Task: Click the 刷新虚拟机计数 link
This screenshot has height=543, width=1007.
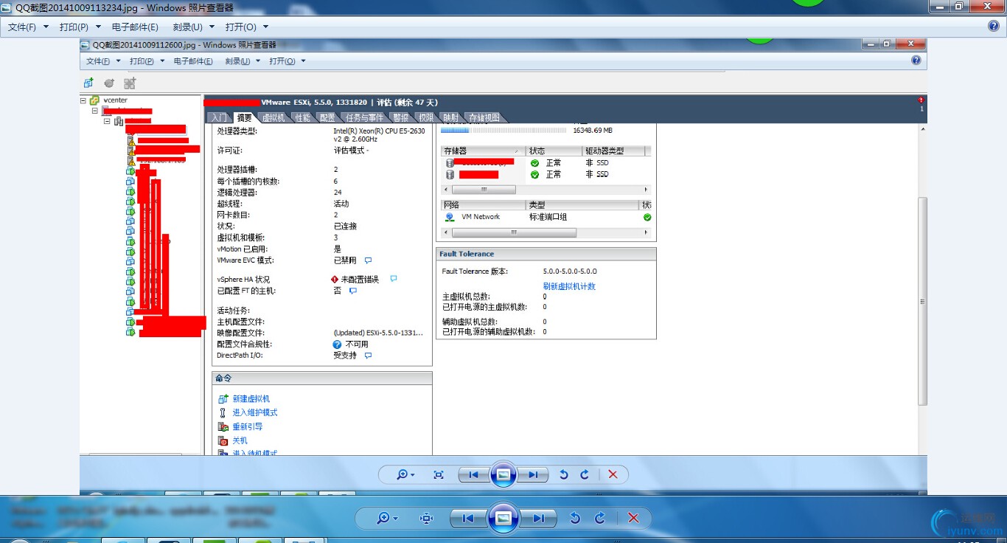Action: [569, 286]
